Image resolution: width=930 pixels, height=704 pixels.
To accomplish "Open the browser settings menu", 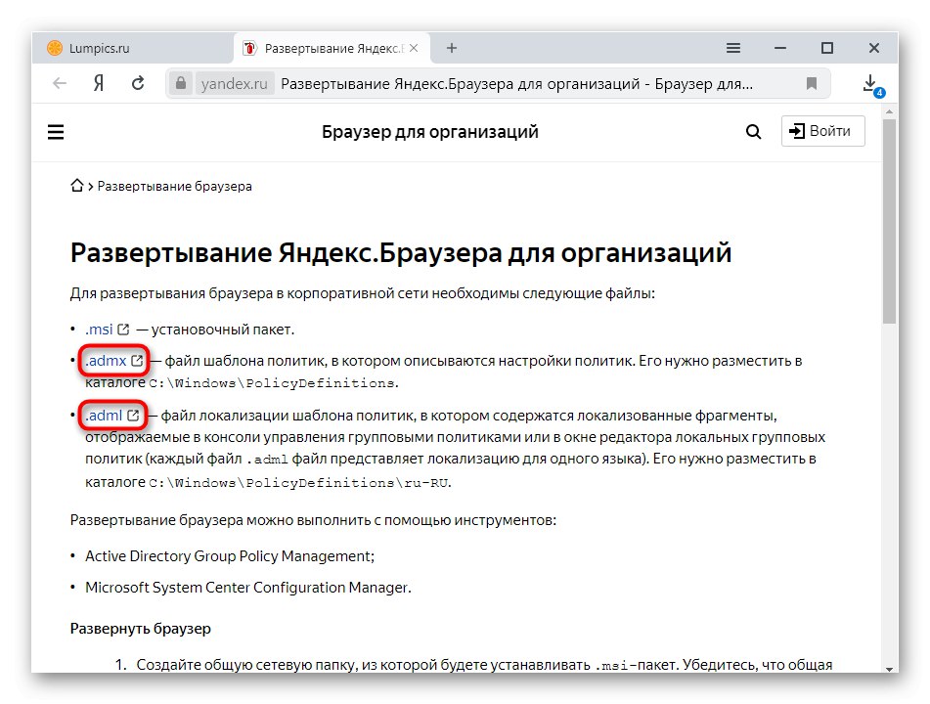I will pyautogui.click(x=732, y=47).
